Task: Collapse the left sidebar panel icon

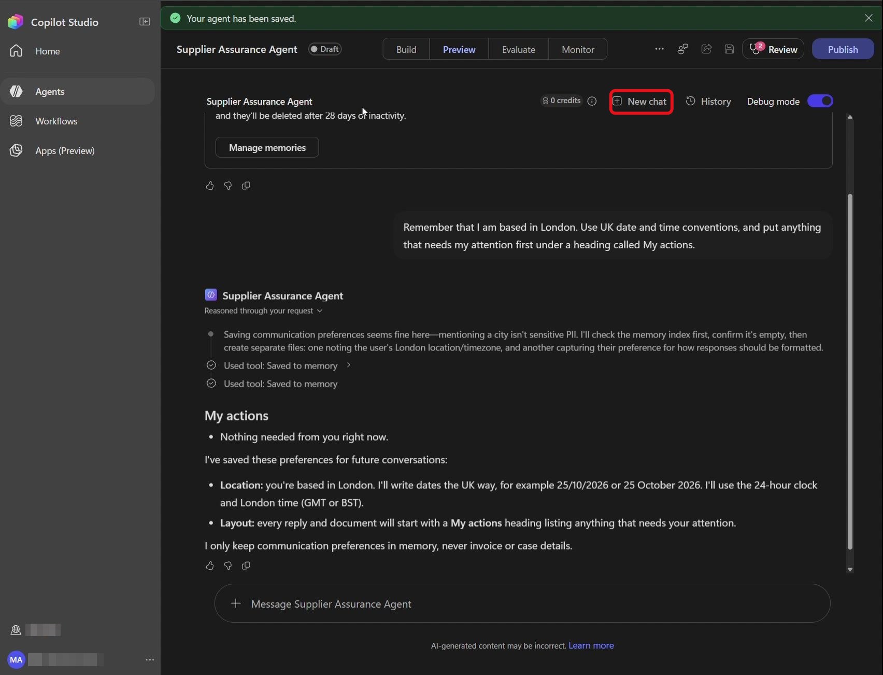Action: coord(145,21)
